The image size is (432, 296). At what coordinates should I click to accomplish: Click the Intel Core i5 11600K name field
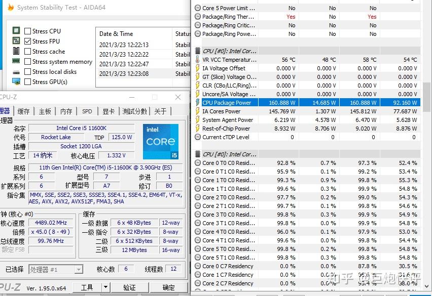pyautogui.click(x=81, y=128)
